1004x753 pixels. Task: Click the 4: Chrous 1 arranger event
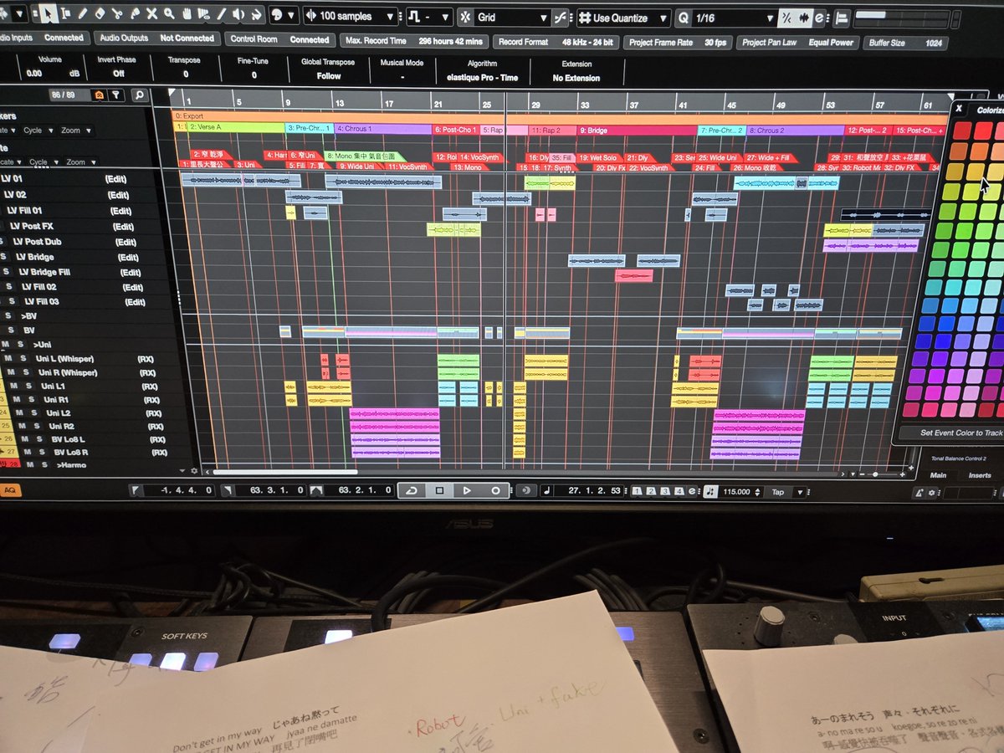(x=383, y=129)
